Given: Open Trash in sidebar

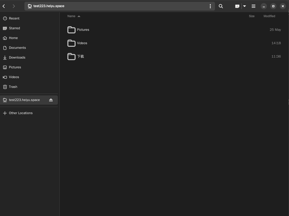Looking at the screenshot, I should (29, 87).
